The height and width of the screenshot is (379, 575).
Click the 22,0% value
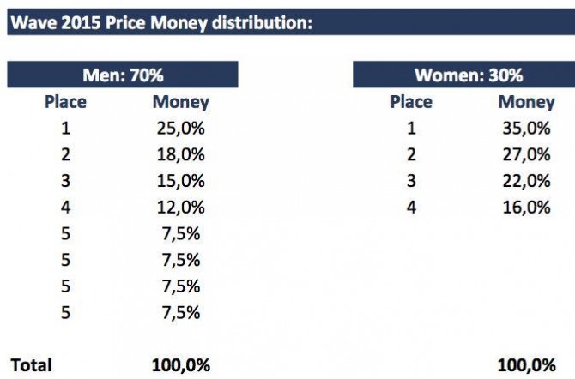(x=526, y=180)
